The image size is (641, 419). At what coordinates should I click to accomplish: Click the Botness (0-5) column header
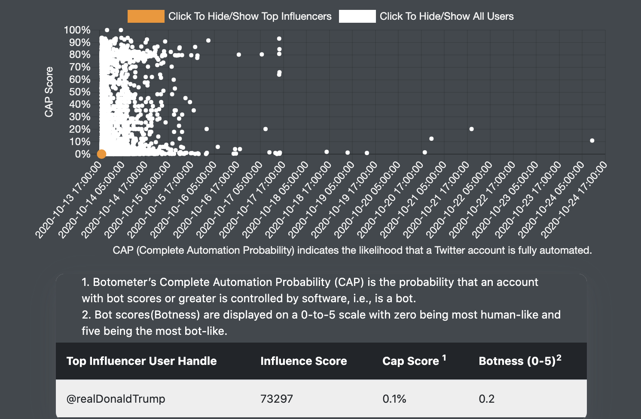point(517,361)
